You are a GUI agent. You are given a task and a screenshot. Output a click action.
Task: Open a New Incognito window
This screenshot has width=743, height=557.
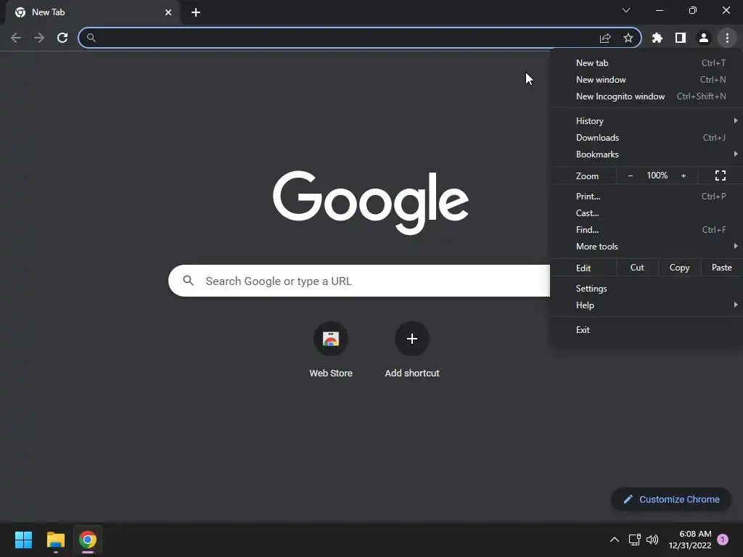click(646, 96)
